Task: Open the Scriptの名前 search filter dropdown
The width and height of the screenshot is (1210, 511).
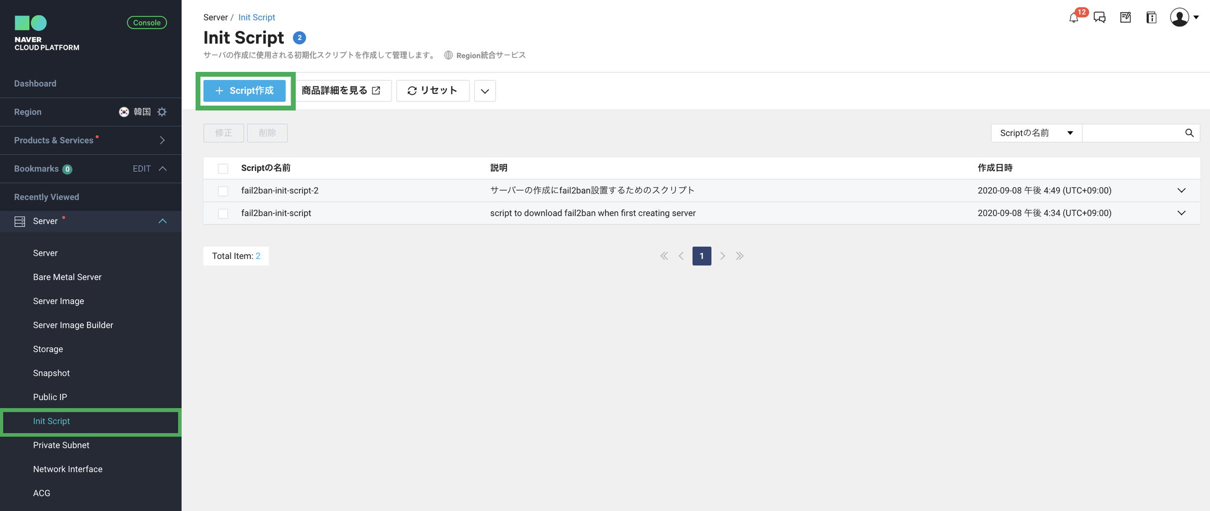Action: pyautogui.click(x=1036, y=133)
